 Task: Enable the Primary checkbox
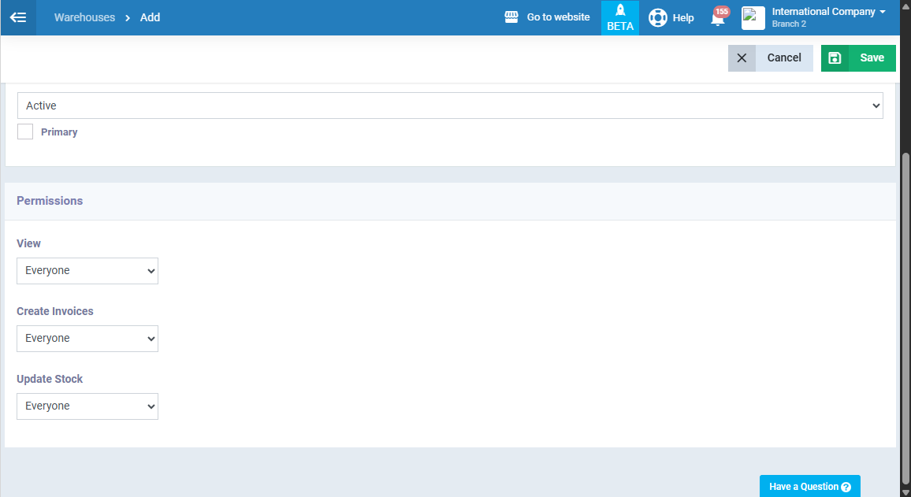coord(25,132)
